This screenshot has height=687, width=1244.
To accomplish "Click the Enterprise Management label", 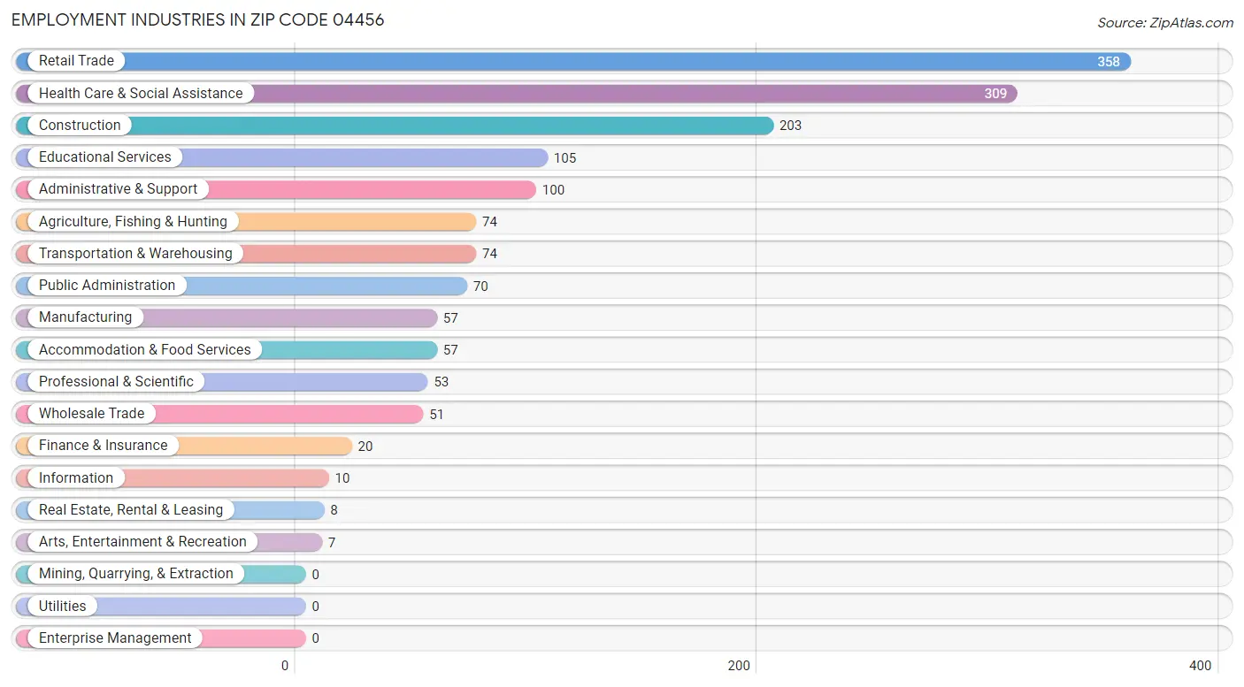I will point(115,637).
